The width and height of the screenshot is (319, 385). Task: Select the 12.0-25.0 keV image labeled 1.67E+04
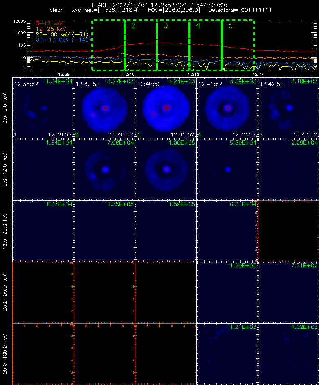[x=43, y=231]
